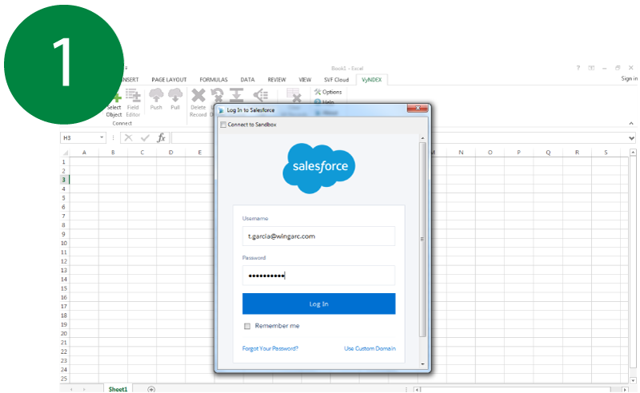Click the select-all corner of the worksheet
Viewport: 640px width, 393px height.
click(x=65, y=153)
